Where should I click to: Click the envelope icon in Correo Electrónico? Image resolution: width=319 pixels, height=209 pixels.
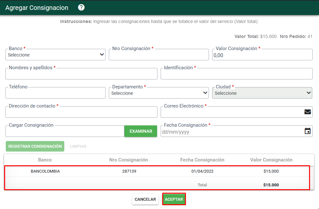tap(307, 112)
